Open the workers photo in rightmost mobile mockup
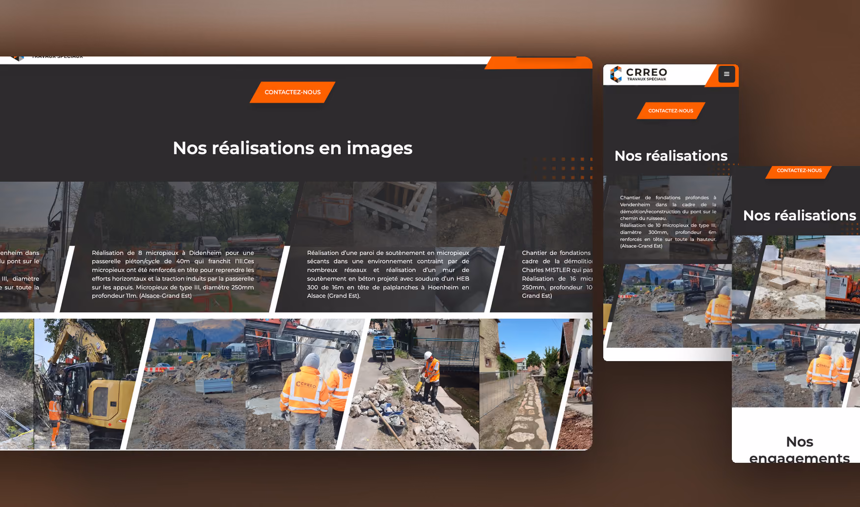Viewport: 860px width, 507px height. tap(795, 366)
